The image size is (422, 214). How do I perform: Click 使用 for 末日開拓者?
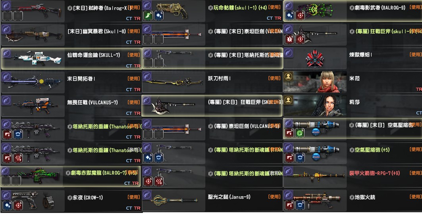coord(134,79)
